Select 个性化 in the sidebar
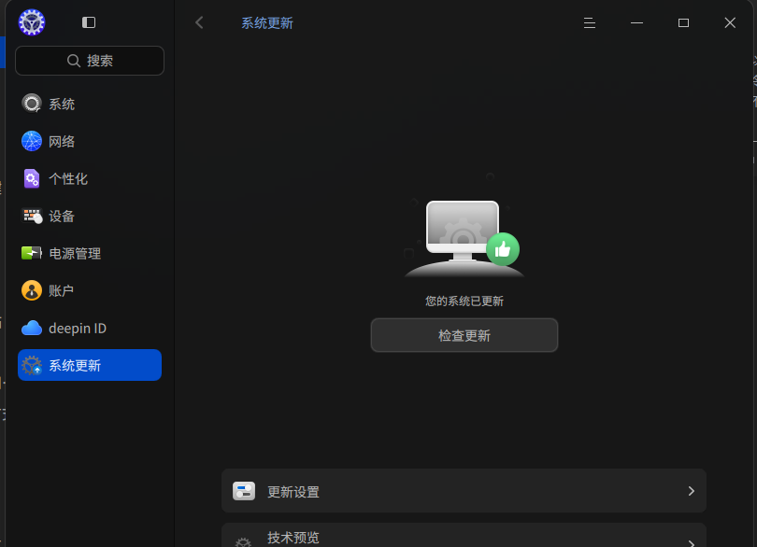 pos(90,178)
